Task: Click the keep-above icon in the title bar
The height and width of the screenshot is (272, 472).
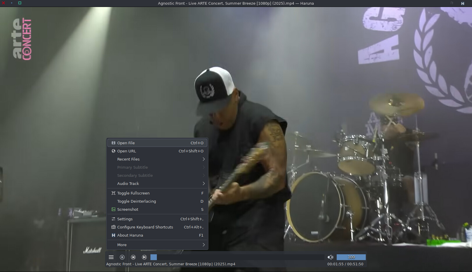Action: 452,3
